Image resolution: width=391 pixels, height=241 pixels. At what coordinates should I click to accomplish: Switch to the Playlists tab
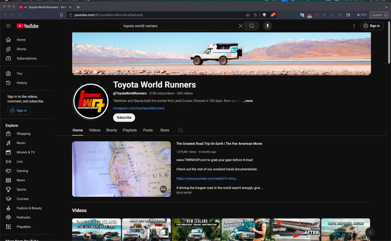point(130,130)
